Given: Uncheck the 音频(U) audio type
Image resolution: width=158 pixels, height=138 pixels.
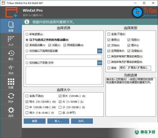Looking at the screenshot, I should point(109,40).
